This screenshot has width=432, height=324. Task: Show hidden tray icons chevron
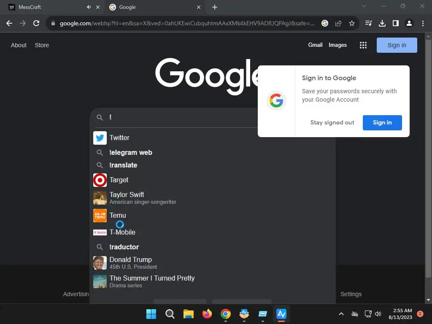[x=341, y=314]
